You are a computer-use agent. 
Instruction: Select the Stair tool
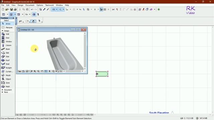[x=7, y=56]
